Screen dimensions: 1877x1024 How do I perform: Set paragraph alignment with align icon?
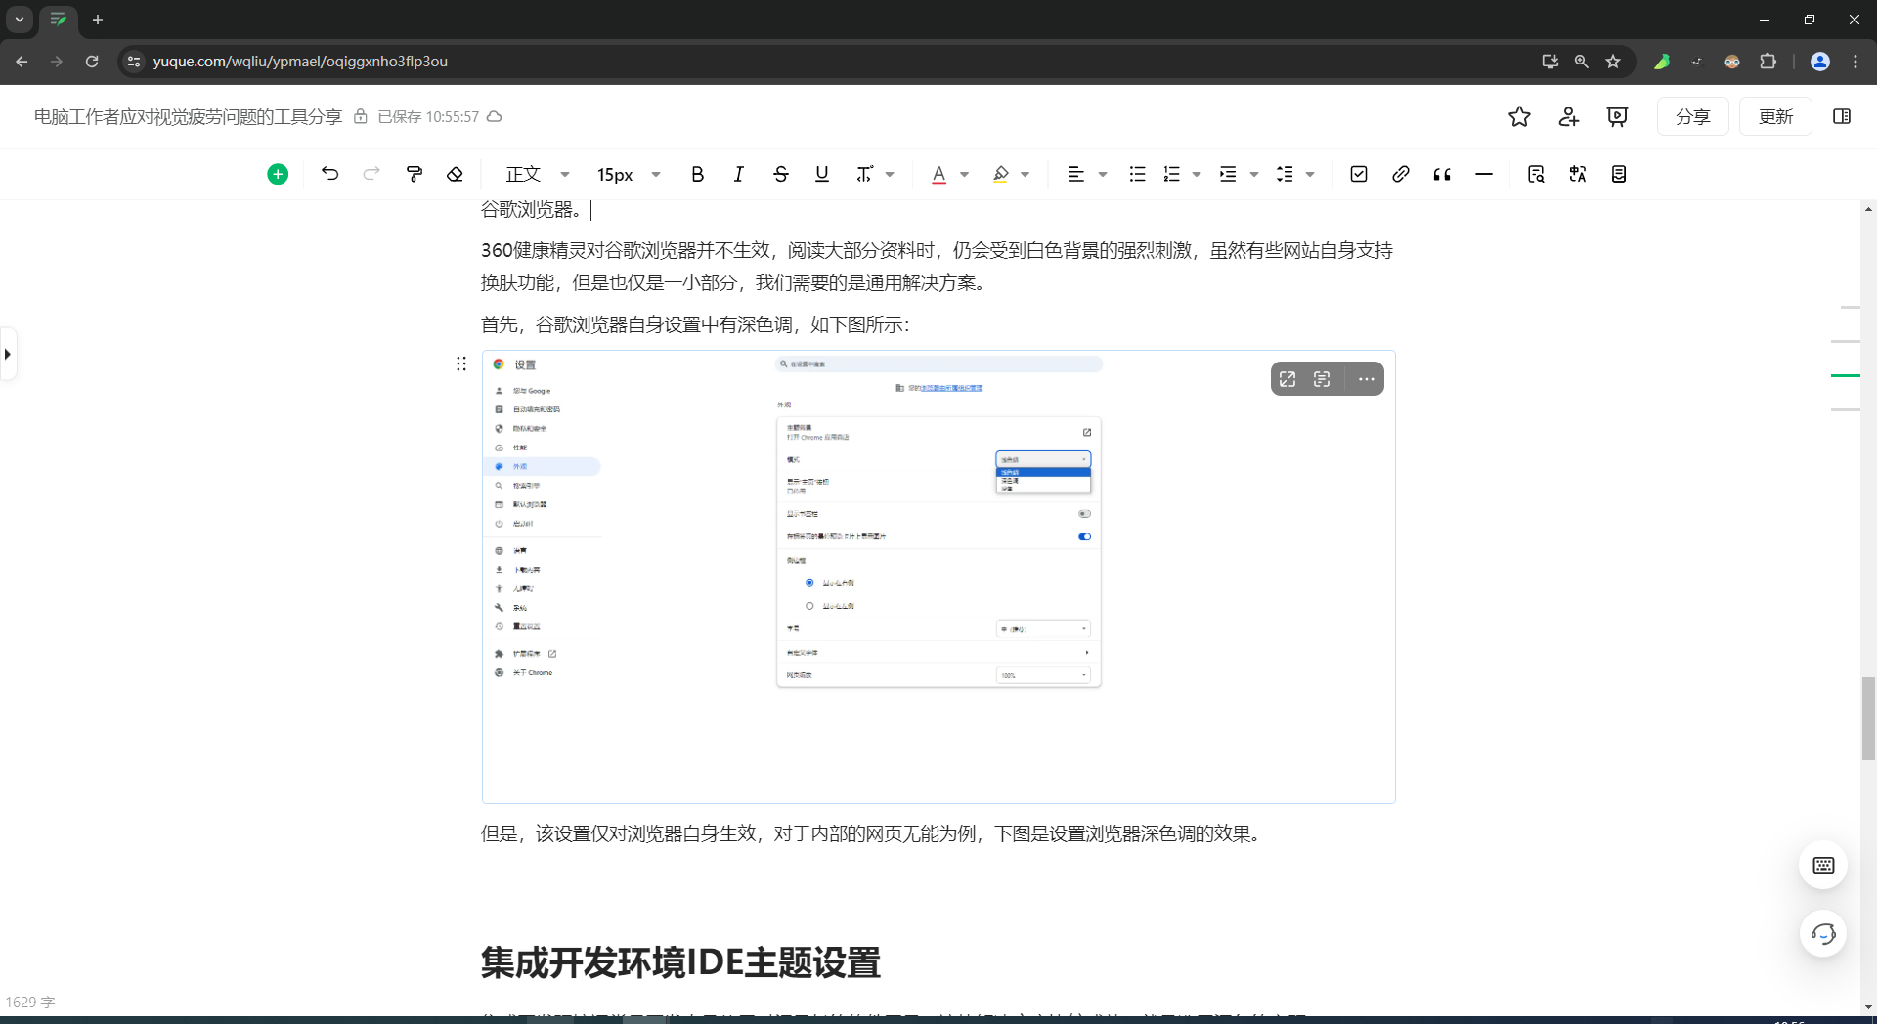tap(1075, 174)
